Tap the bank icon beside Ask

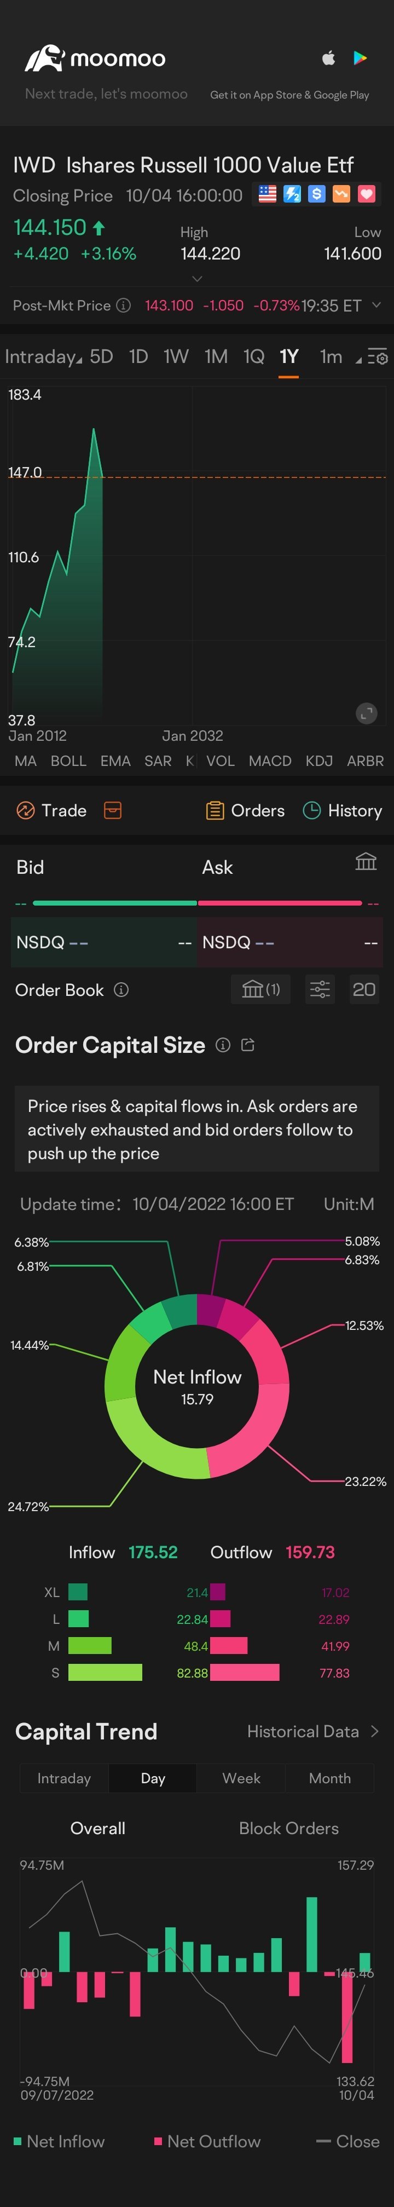click(366, 862)
